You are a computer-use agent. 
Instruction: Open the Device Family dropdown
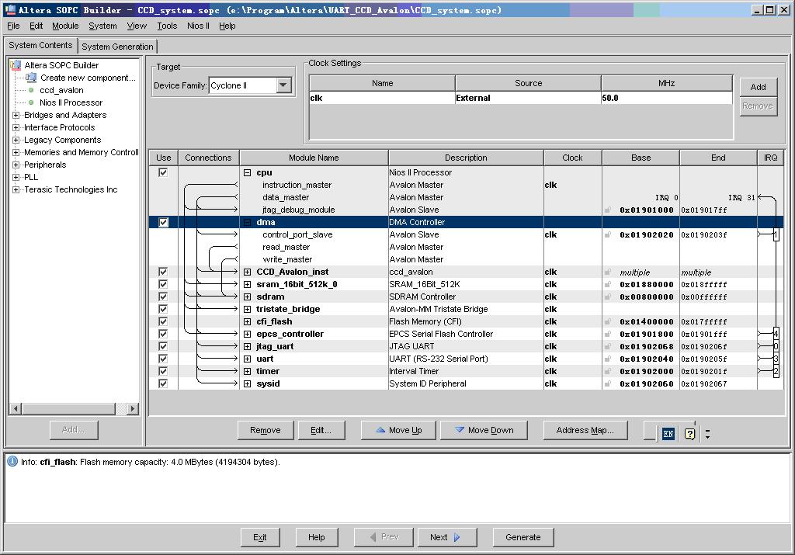tap(283, 85)
